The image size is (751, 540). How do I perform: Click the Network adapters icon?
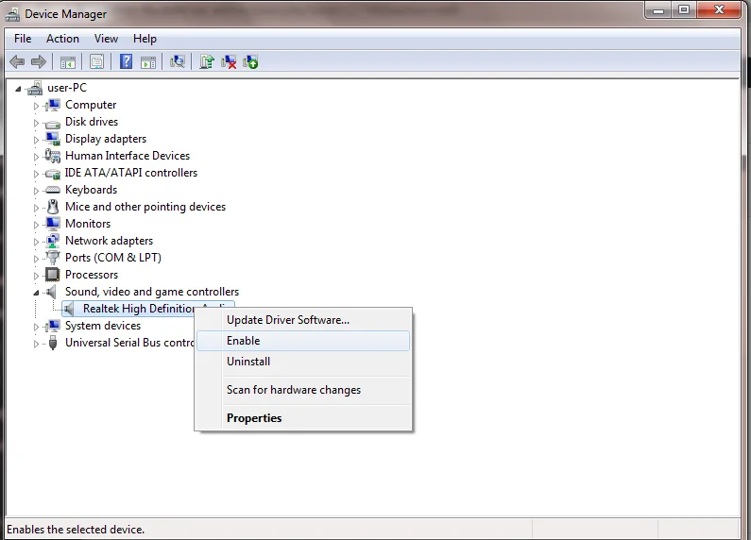(53, 241)
